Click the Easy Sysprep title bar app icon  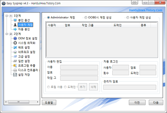point(4,3)
